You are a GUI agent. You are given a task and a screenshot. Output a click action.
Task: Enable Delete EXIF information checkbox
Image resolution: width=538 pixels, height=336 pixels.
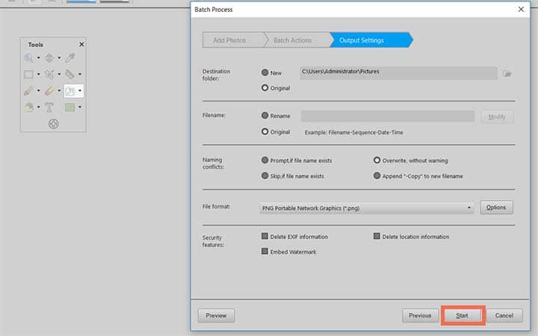265,236
